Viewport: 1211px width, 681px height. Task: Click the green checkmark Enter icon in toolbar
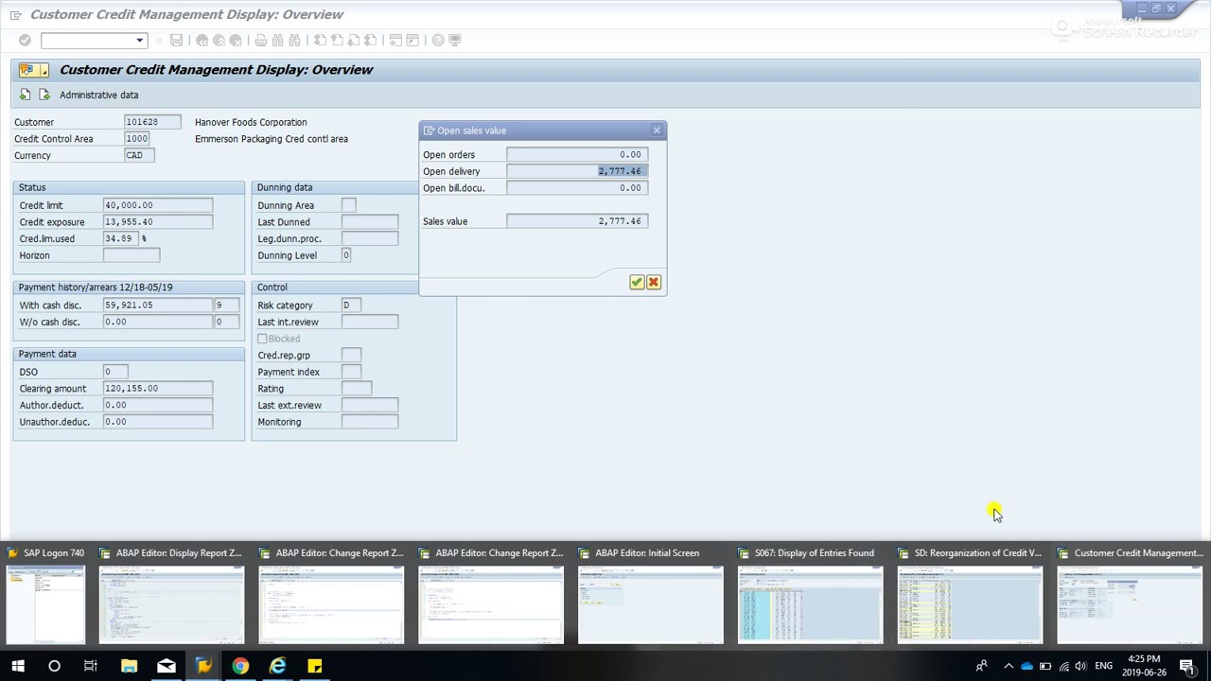(25, 40)
